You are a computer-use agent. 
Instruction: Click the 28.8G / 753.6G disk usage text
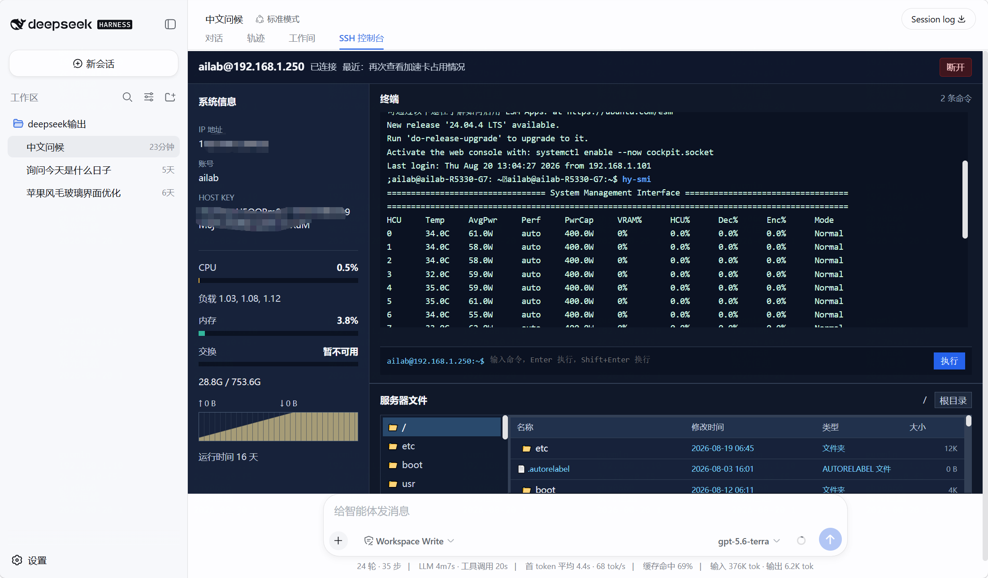(230, 382)
